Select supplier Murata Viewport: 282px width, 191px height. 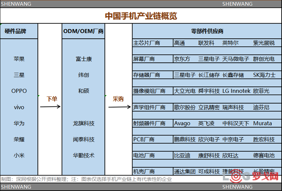click(262, 123)
